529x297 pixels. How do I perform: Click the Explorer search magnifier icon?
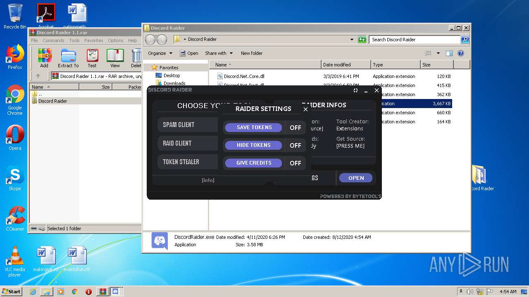tap(465, 40)
